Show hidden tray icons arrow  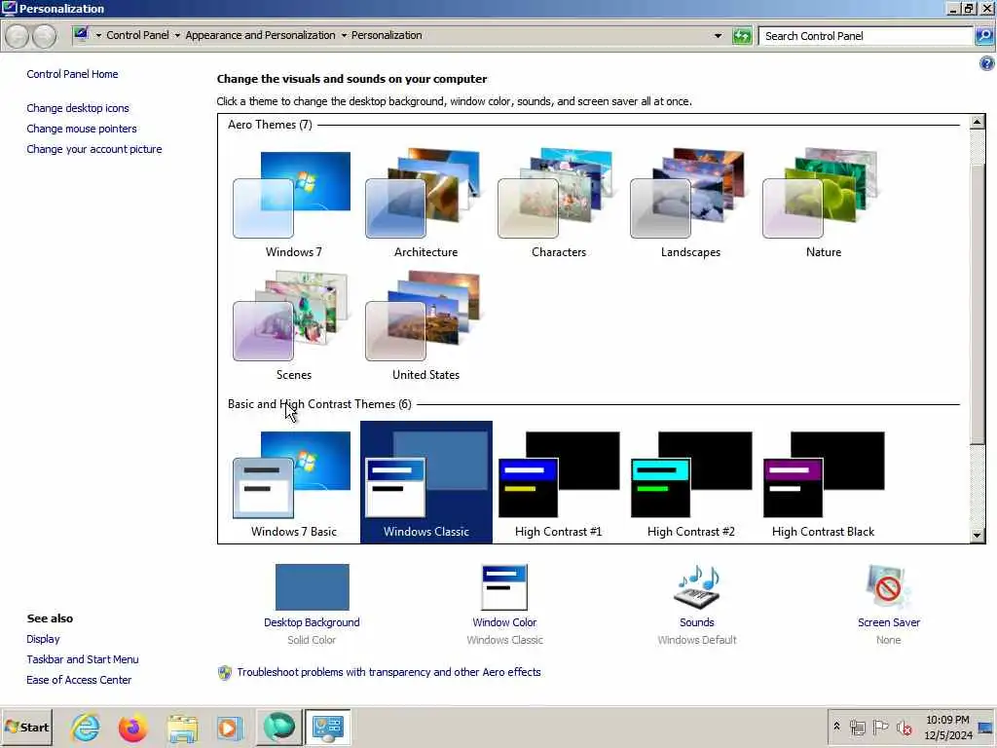tap(836, 726)
